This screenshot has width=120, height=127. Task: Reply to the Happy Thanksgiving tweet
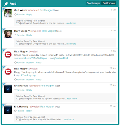point(39,80)
